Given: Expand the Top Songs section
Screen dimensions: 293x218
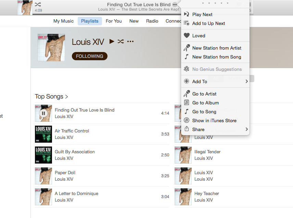Looking at the screenshot, I should pyautogui.click(x=51, y=97).
